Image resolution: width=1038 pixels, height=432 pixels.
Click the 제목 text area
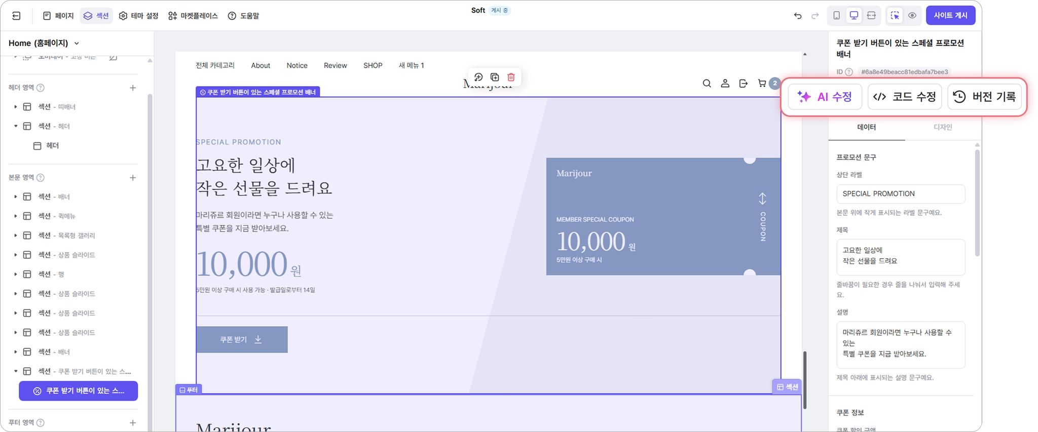pos(901,257)
